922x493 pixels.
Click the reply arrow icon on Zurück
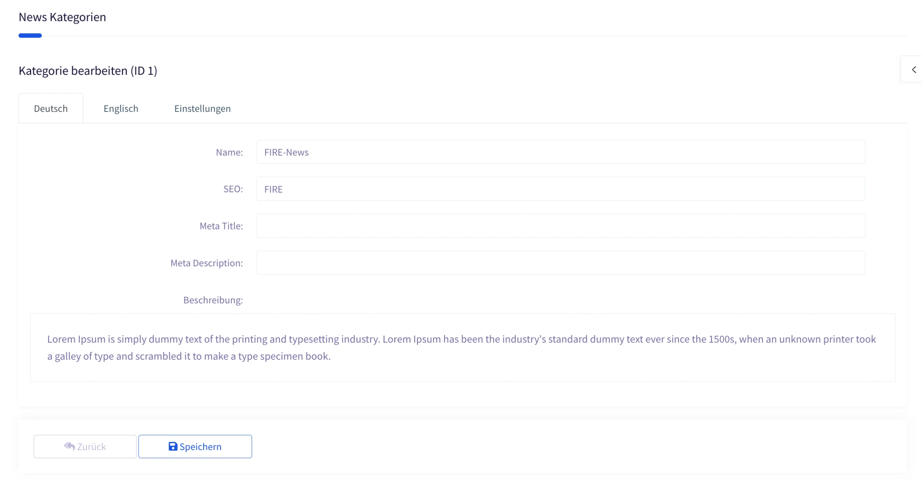tap(70, 446)
